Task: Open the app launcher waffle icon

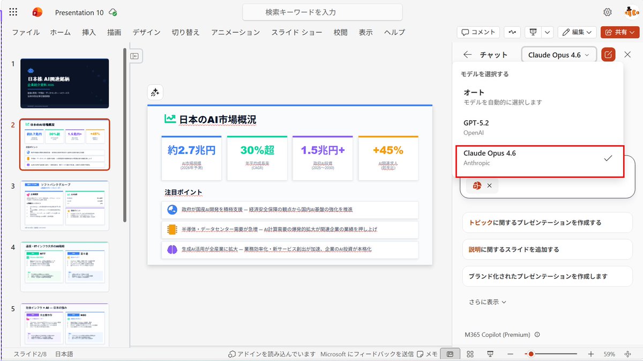Action: coord(13,12)
